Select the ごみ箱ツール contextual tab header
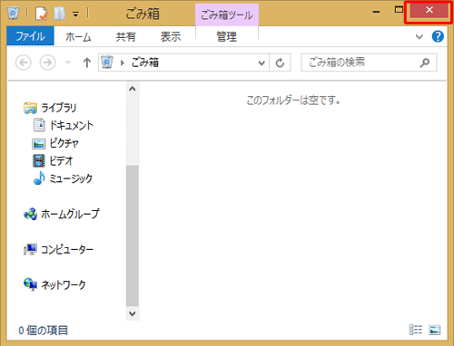 (227, 14)
